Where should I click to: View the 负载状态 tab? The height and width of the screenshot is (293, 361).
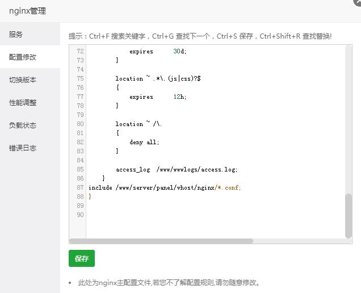30,125
